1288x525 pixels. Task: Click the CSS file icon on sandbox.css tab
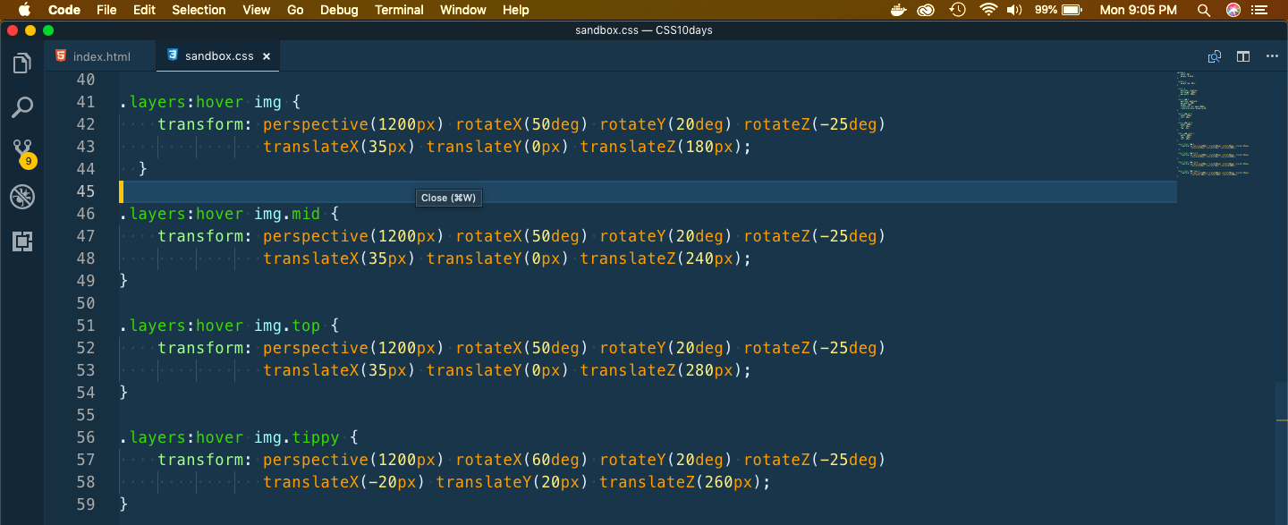pos(173,55)
